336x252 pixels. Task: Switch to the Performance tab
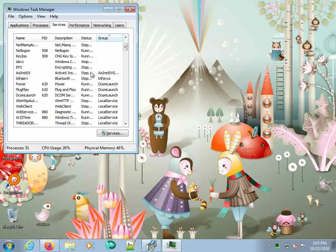pos(79,25)
